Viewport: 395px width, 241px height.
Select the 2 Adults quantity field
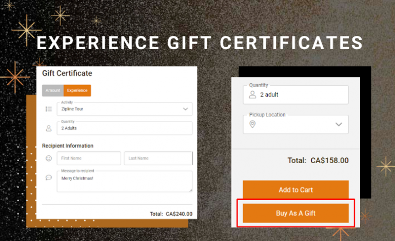pyautogui.click(x=125, y=128)
